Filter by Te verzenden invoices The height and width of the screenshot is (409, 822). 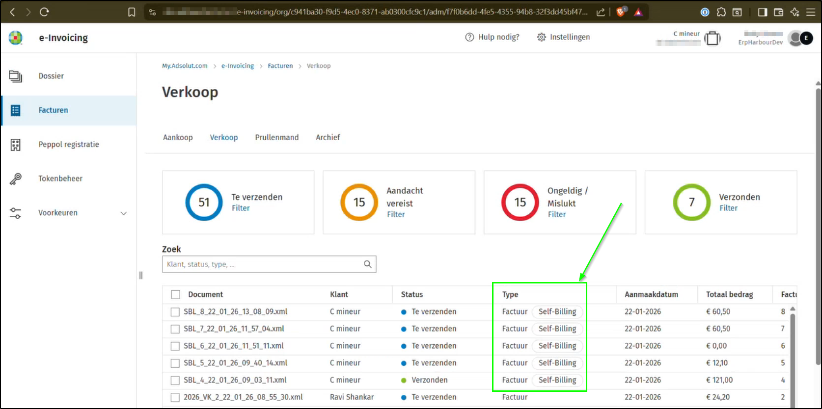tap(241, 208)
